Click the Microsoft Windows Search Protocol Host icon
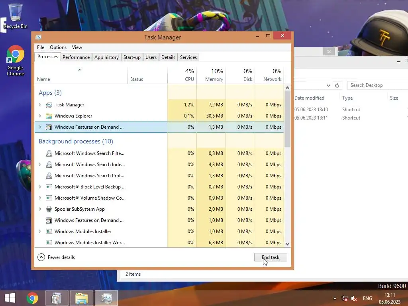This screenshot has height=306, width=408. (x=49, y=176)
